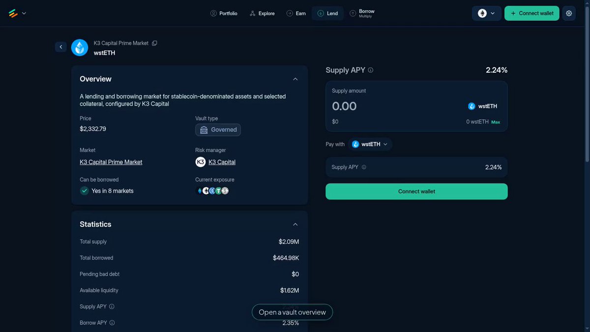Open the K3 Capital risk manager link
This screenshot has width=590, height=332.
[x=222, y=162]
